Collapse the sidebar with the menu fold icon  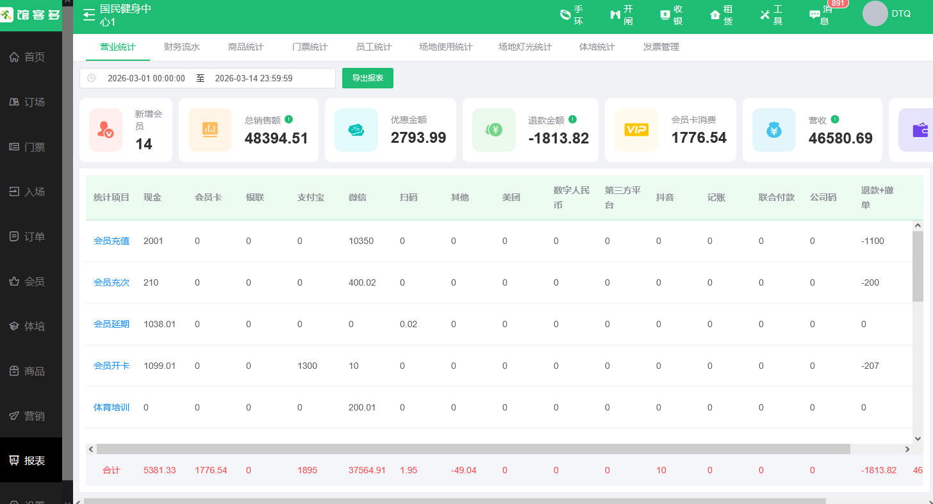(x=89, y=15)
